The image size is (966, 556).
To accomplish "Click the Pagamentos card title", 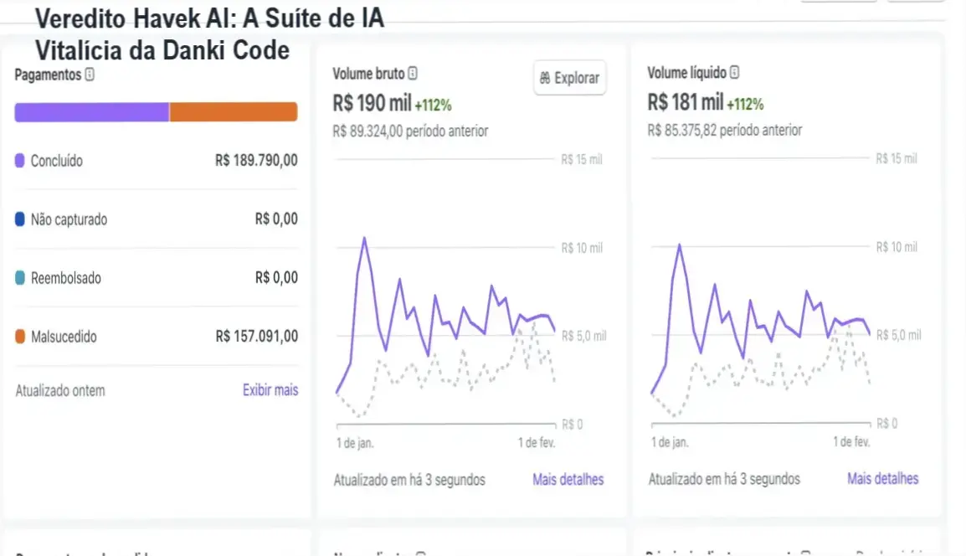I will [48, 75].
